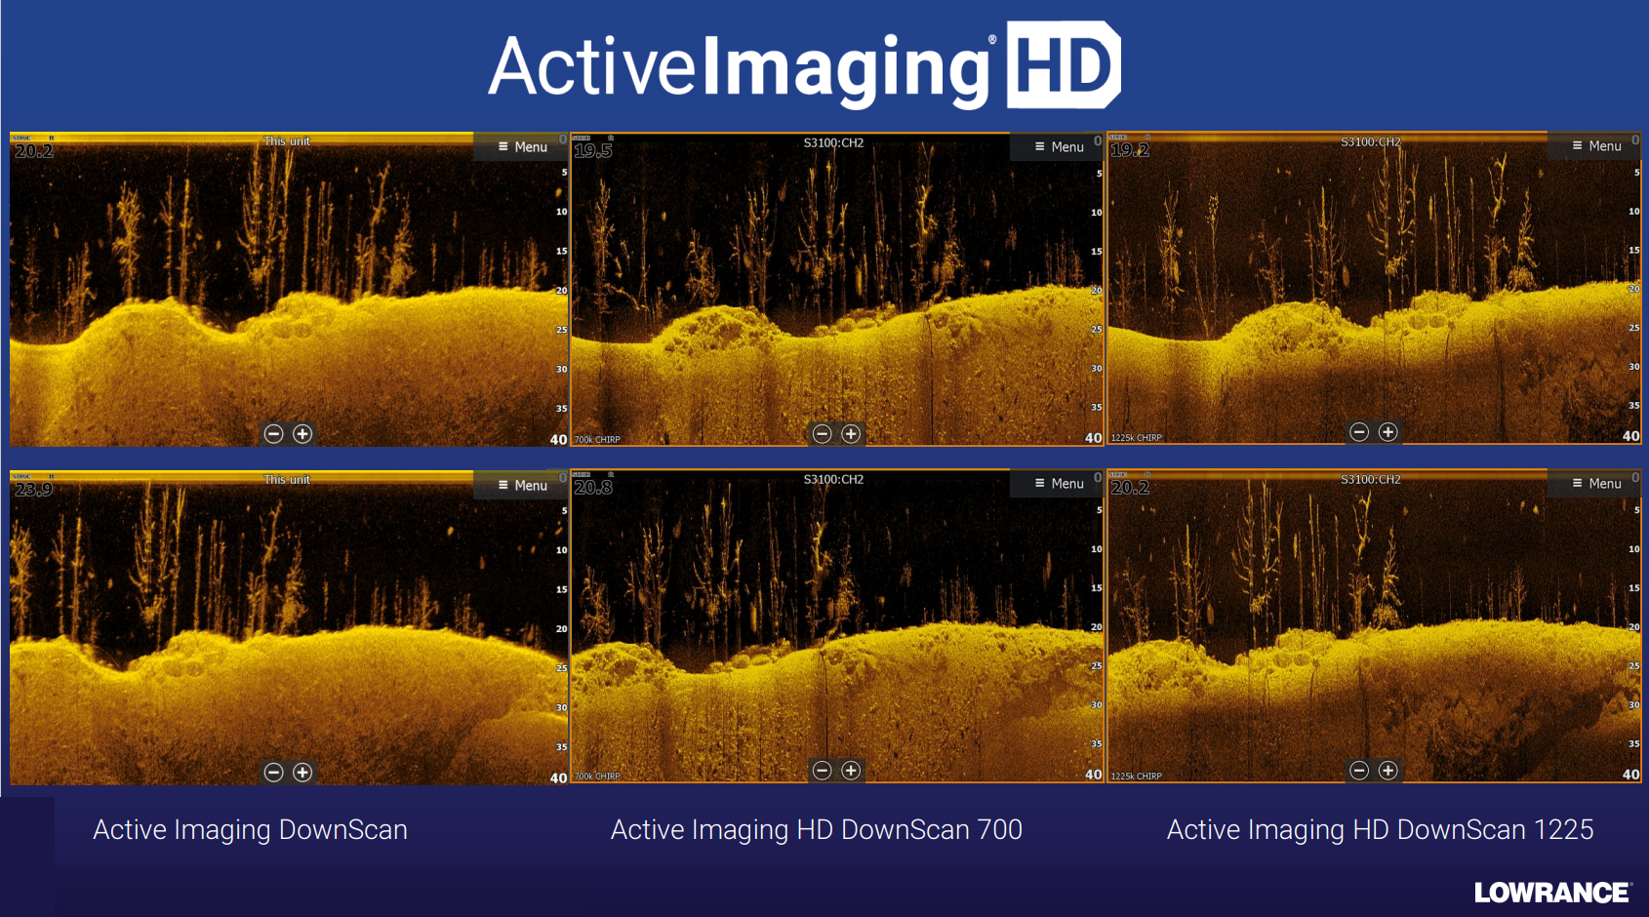
Task: Zoom out in the 19.5 ft sonar panel
Action: coord(822,434)
